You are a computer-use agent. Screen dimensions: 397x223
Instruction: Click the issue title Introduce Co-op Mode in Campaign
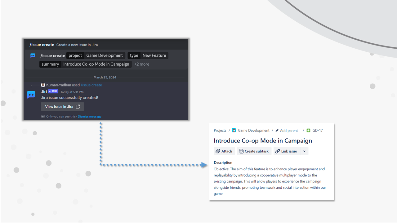coord(263,141)
